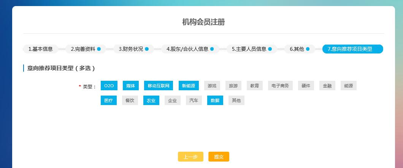
Task: Click the 上一步 button
Action: pos(190,157)
